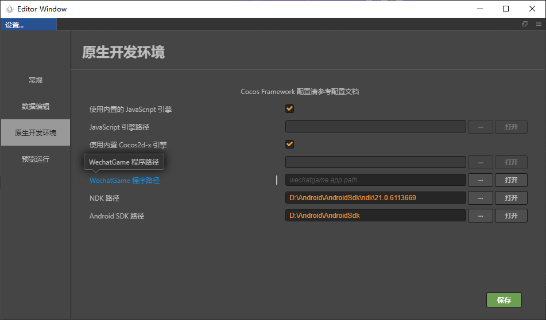Select the 原生开发环境 sidebar item
The width and height of the screenshot is (546, 320).
tap(36, 132)
